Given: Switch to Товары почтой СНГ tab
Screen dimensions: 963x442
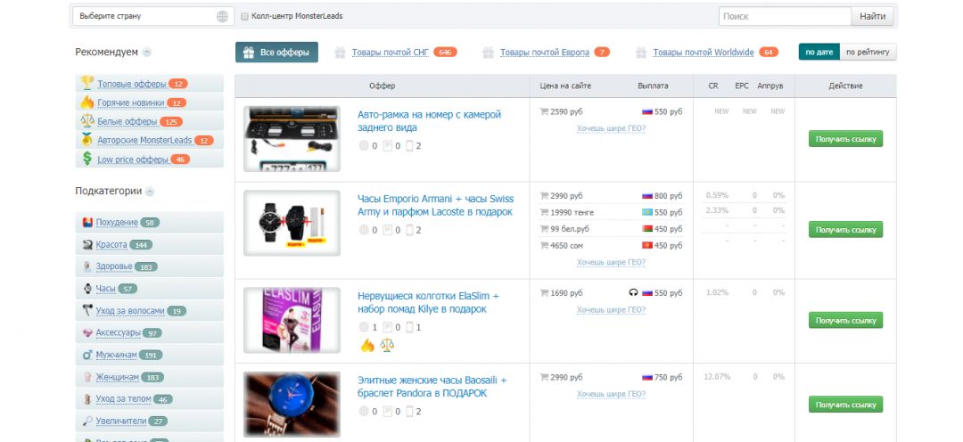Looking at the screenshot, I should [x=390, y=53].
